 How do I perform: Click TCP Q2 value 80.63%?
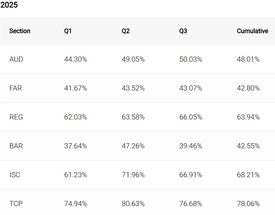click(133, 204)
